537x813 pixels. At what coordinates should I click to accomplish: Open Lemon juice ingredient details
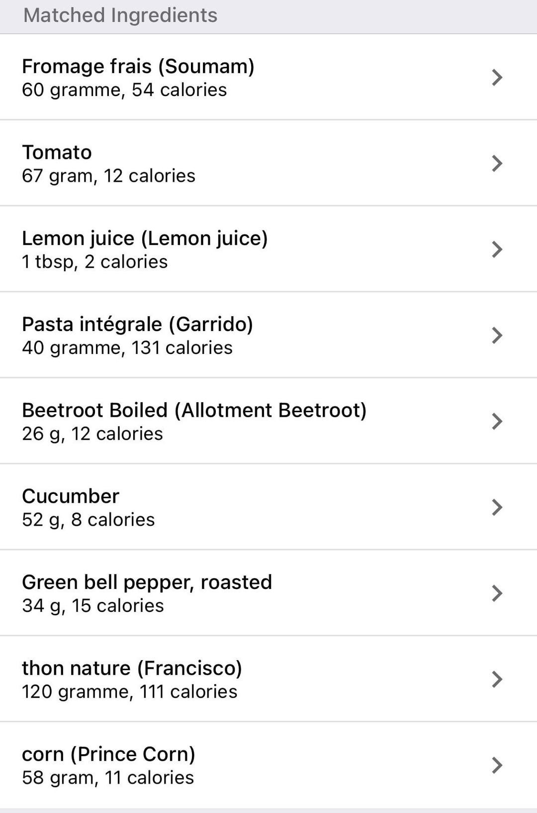click(x=145, y=249)
